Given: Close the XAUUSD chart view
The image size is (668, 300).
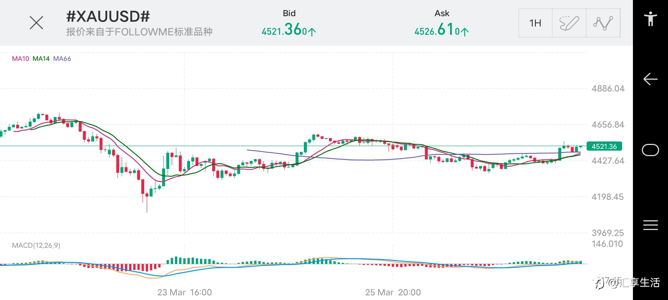Looking at the screenshot, I should coord(36,23).
